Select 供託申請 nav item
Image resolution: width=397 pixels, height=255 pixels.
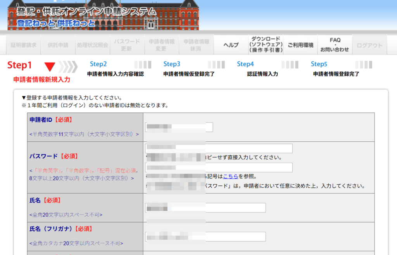[x=58, y=45]
